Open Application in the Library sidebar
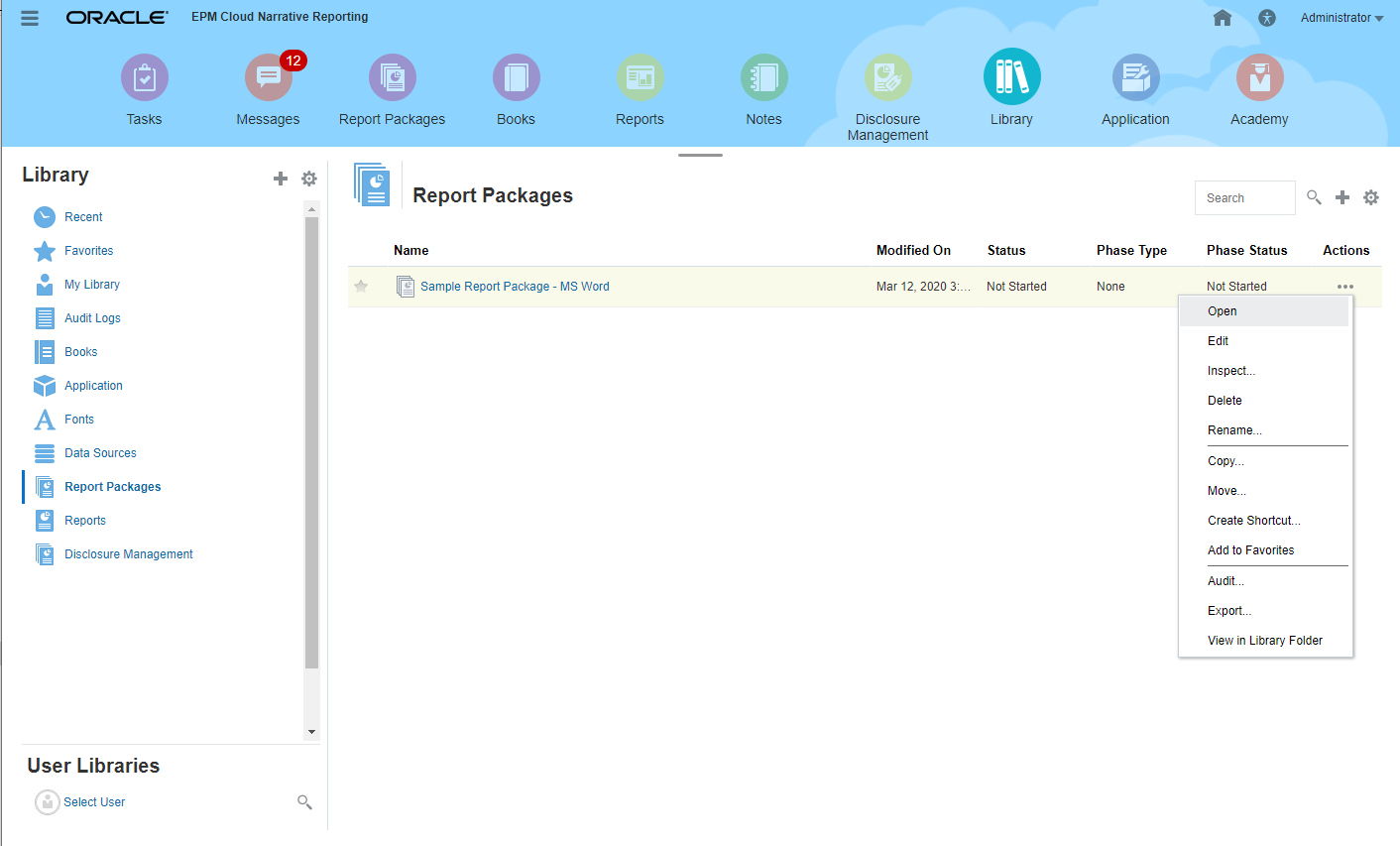 click(94, 386)
